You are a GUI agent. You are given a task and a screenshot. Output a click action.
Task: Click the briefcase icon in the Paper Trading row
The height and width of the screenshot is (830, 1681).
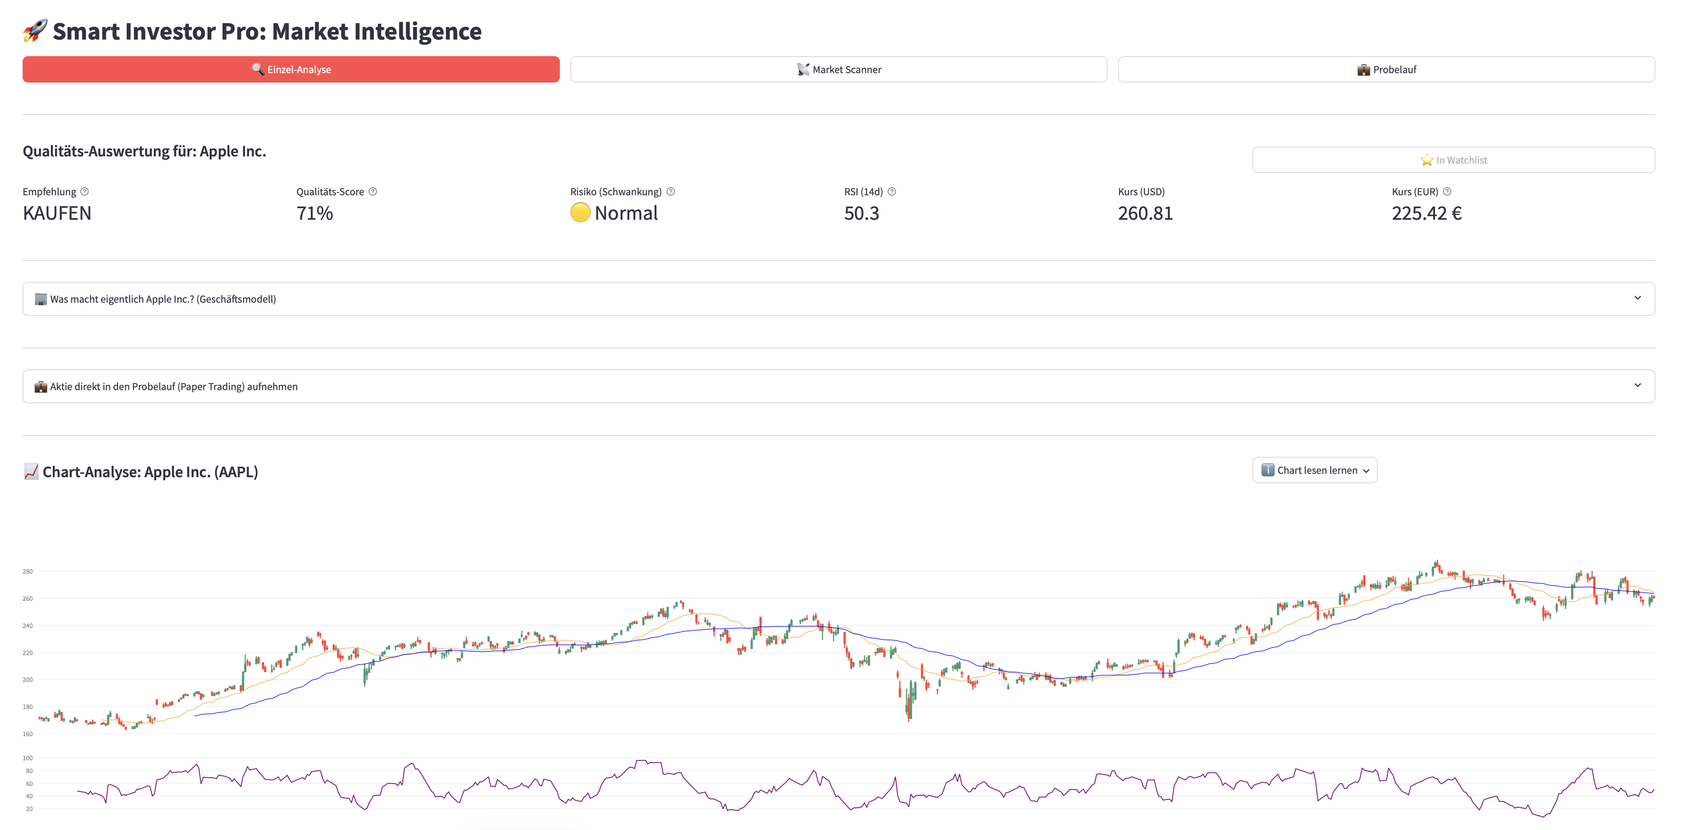coord(40,387)
